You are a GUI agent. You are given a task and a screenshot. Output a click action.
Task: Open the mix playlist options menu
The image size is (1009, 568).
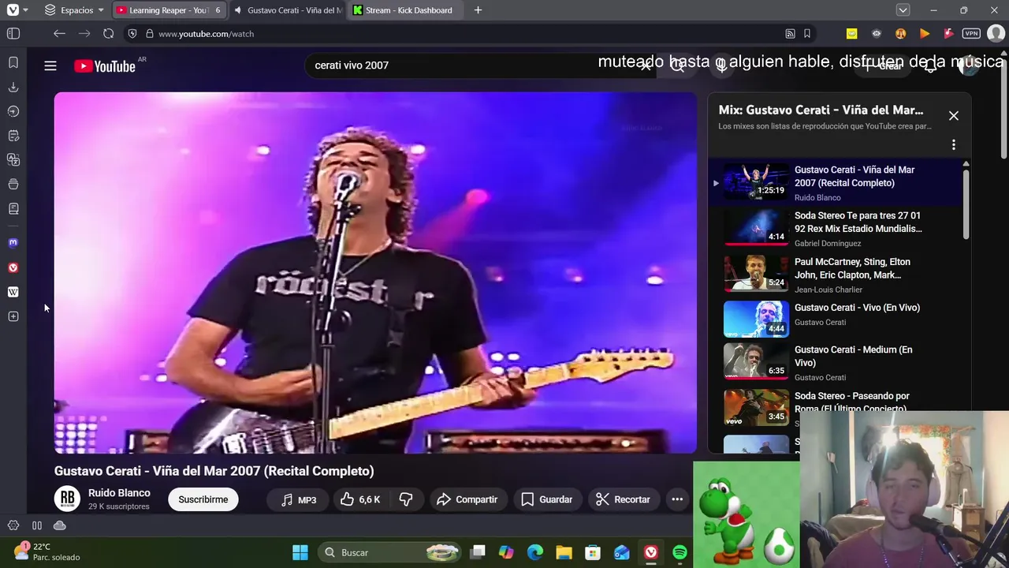(x=954, y=145)
